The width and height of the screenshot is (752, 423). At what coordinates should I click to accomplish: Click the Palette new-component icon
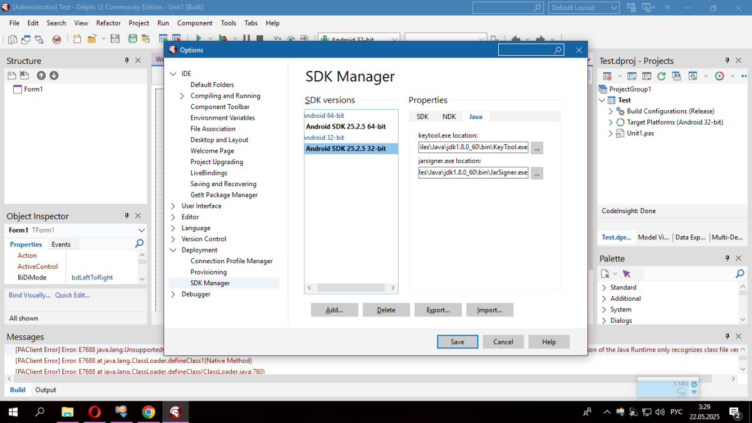(605, 274)
